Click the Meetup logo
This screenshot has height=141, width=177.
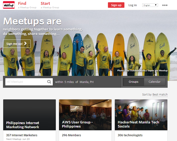click(x=9, y=5)
